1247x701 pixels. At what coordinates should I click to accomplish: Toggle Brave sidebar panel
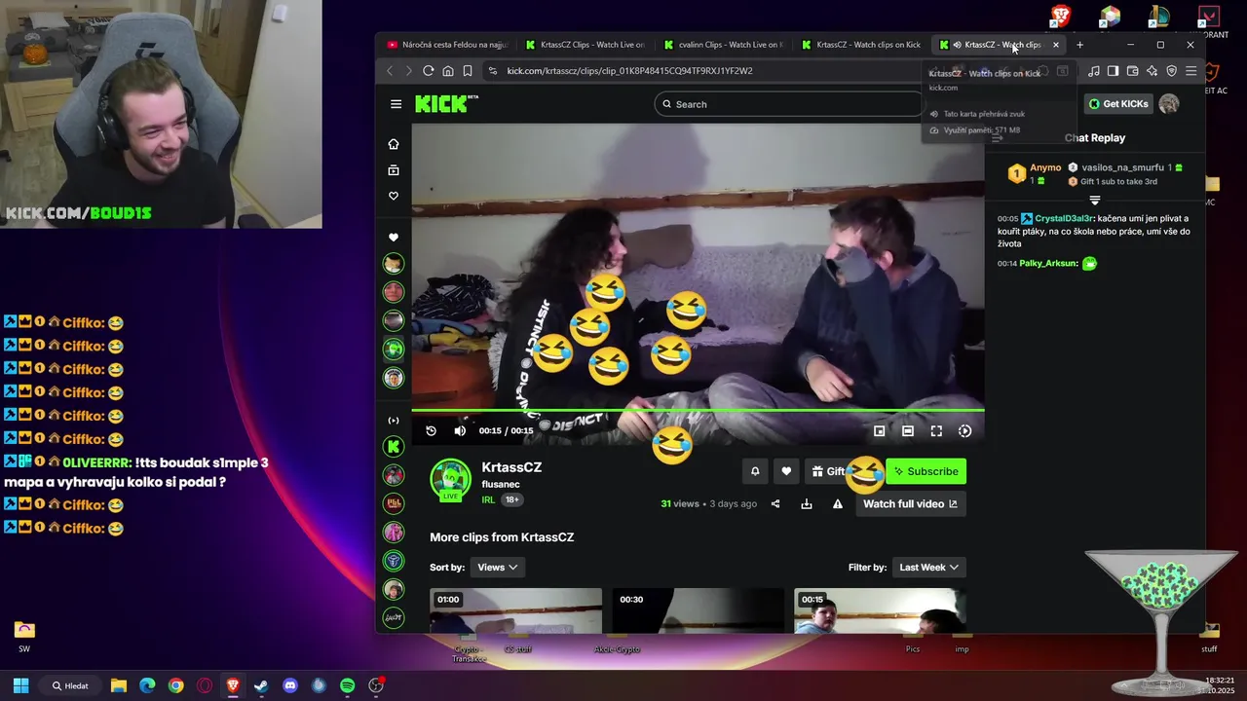pyautogui.click(x=1113, y=71)
